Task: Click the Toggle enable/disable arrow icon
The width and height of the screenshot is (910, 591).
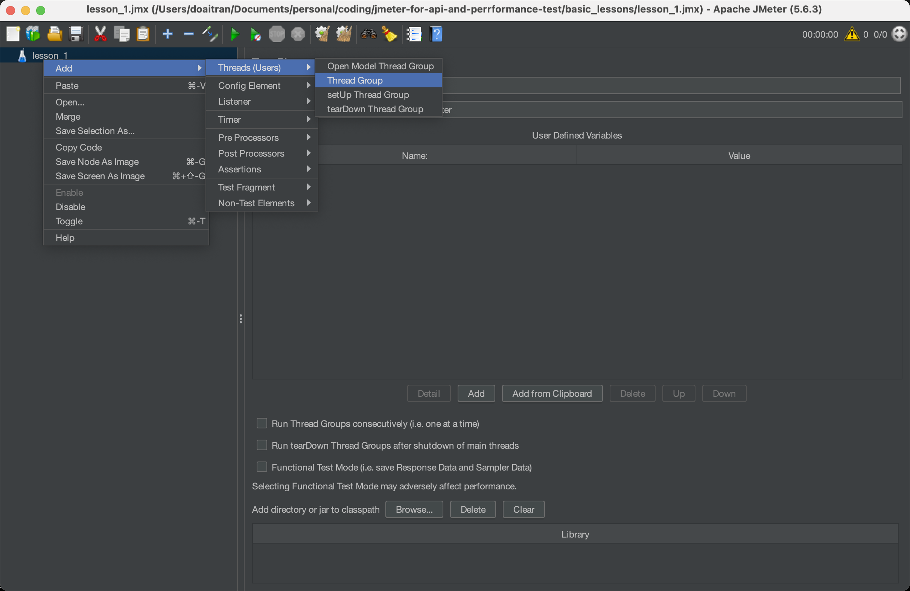Action: [x=210, y=34]
